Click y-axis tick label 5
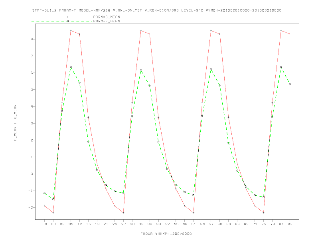The image size is (316, 244). click(x=32, y=90)
